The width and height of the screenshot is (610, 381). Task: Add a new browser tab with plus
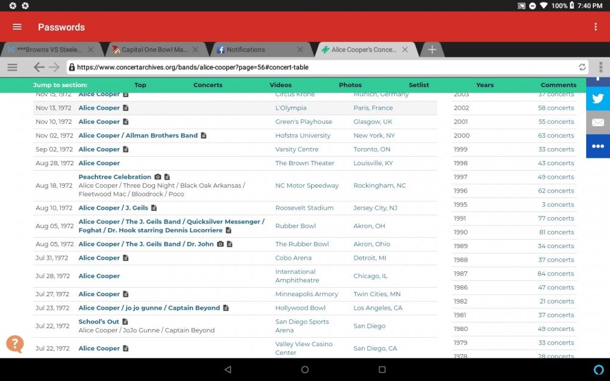click(x=432, y=50)
